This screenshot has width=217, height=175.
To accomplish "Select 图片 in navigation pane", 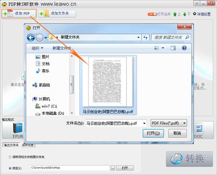I will pyautogui.click(x=42, y=57).
